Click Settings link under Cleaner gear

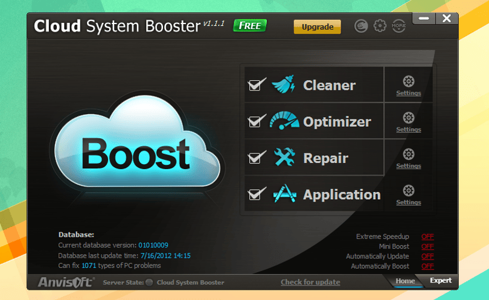409,93
